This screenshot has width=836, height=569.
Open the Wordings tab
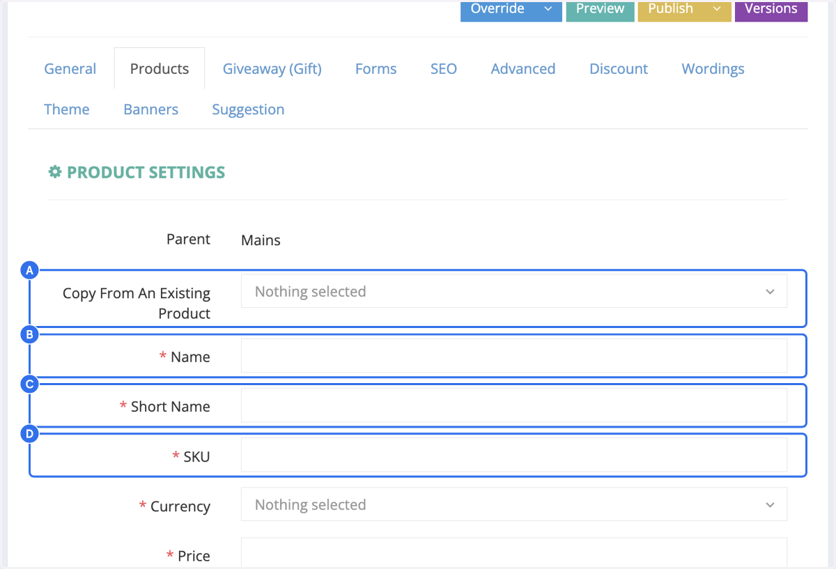(x=713, y=69)
